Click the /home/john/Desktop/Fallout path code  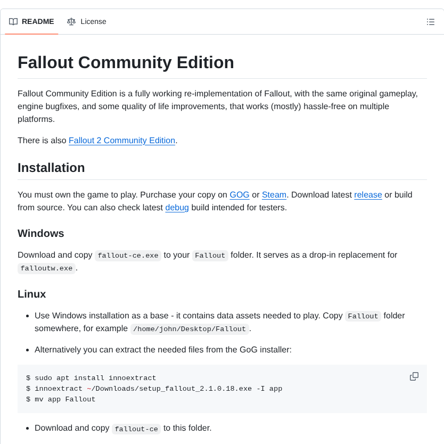[x=190, y=329]
